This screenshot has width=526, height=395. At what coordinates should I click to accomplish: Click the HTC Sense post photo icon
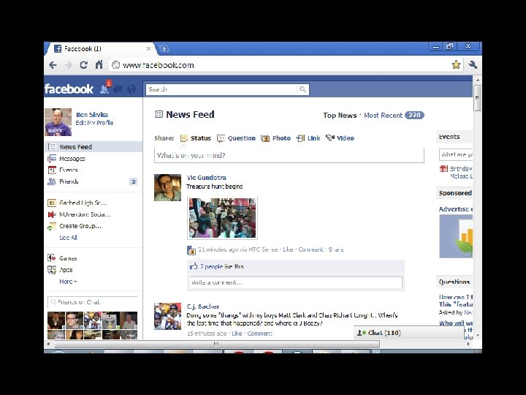pos(191,250)
